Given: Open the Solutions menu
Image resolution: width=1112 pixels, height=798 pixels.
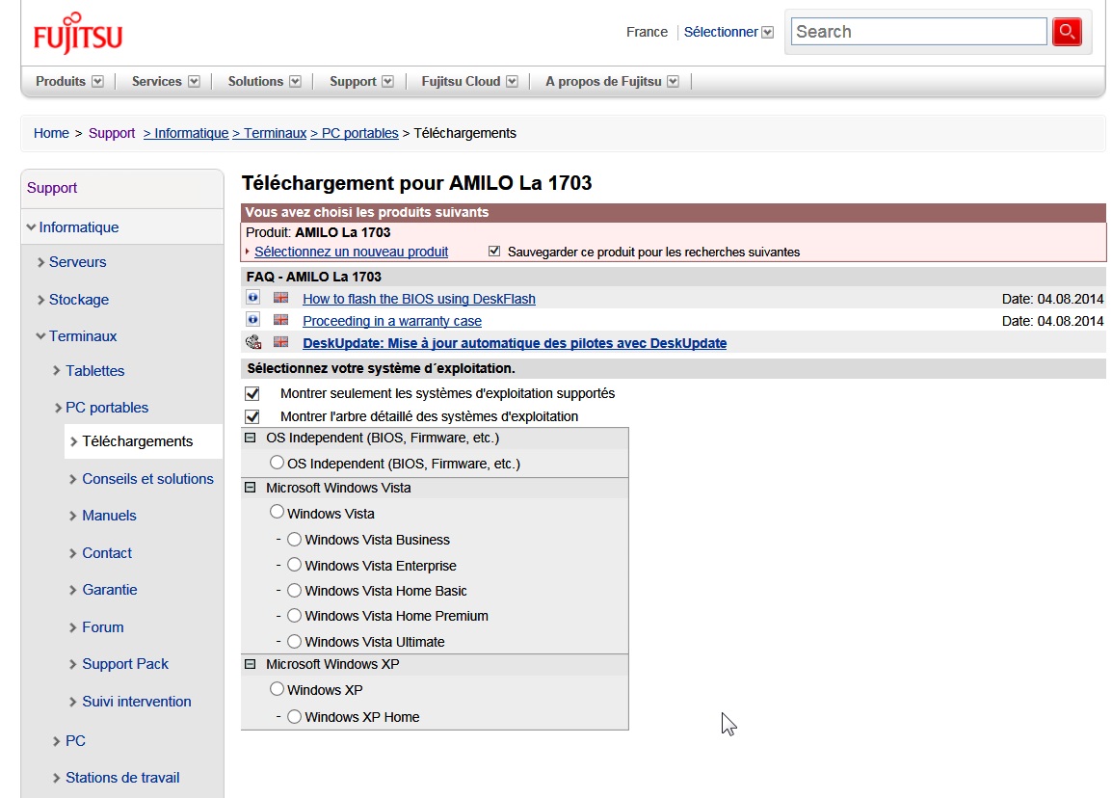Looking at the screenshot, I should tap(255, 82).
